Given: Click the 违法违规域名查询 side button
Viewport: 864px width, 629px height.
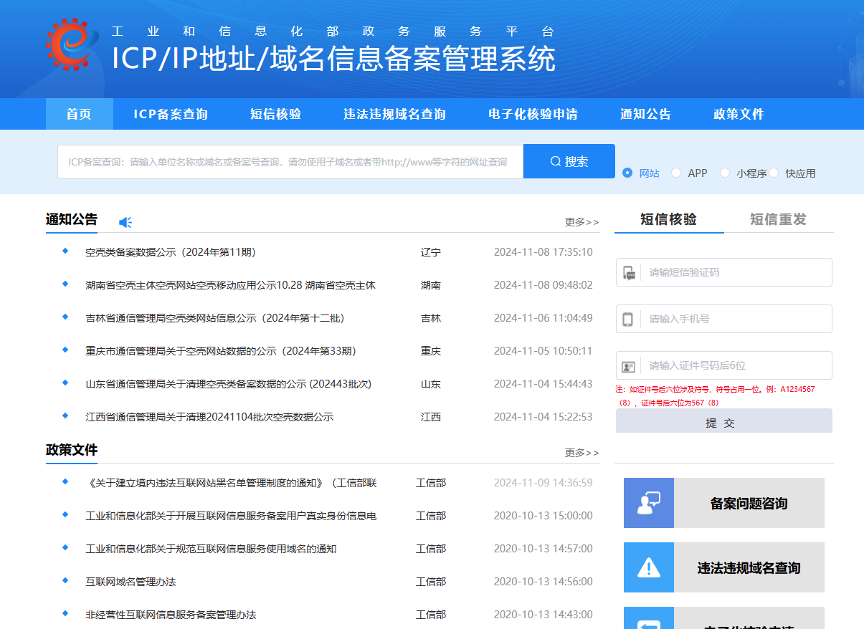Looking at the screenshot, I should [724, 567].
